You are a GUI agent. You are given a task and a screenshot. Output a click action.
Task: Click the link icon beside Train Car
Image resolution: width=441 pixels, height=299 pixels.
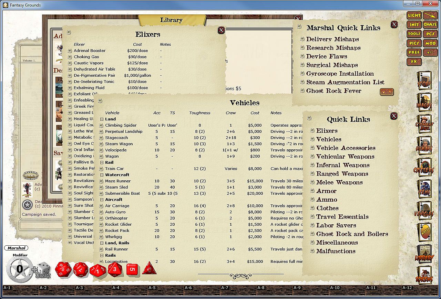101,169
